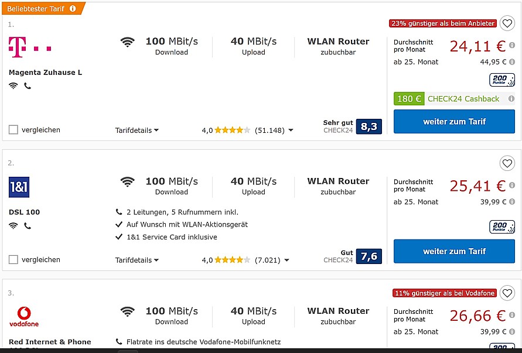Click info icon beside 39,99 € in 1&1 offer
This screenshot has width=522, height=353.
tap(512, 201)
